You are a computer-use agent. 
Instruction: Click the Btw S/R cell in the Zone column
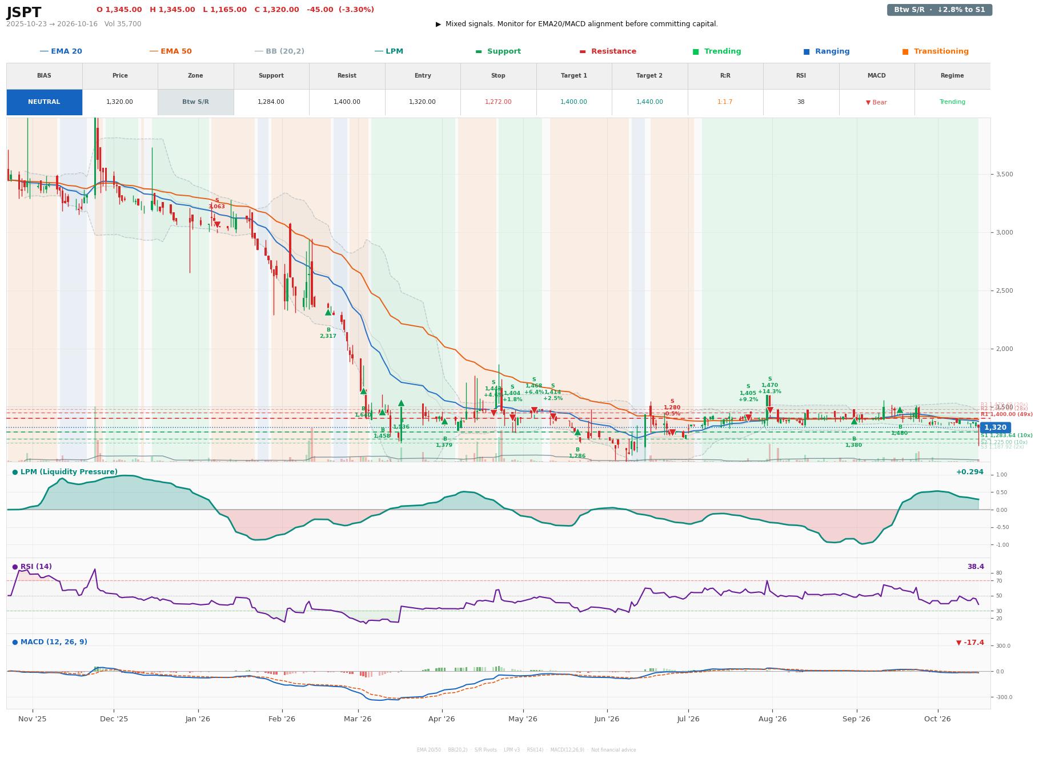click(x=195, y=102)
